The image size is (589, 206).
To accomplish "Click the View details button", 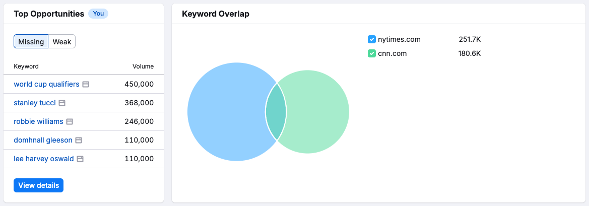I will (39, 185).
